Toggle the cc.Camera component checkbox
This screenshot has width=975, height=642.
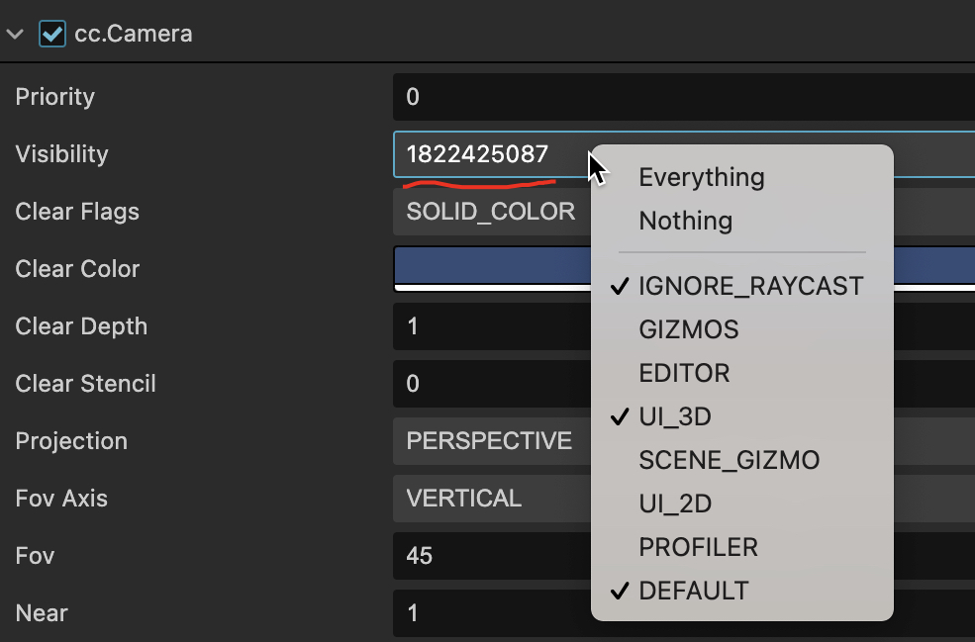click(51, 34)
